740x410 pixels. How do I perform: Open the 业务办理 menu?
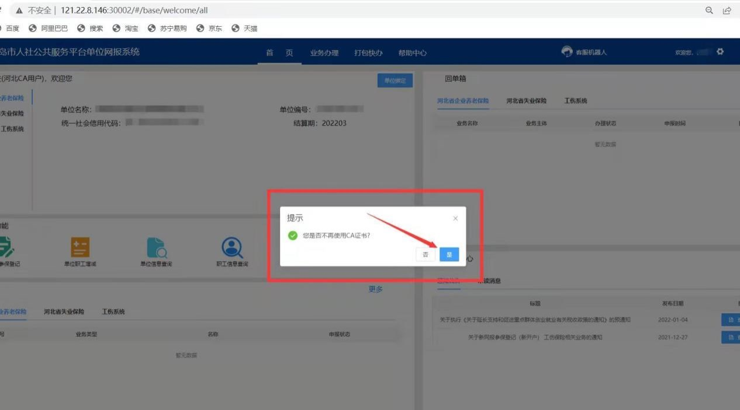tap(324, 53)
